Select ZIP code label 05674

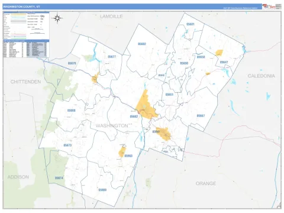(x=59, y=178)
